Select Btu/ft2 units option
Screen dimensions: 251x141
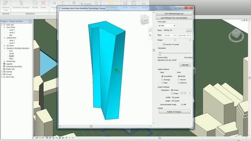click(x=179, y=76)
